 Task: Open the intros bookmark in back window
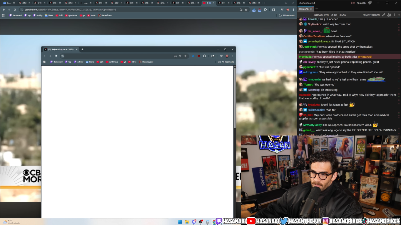(x=91, y=15)
